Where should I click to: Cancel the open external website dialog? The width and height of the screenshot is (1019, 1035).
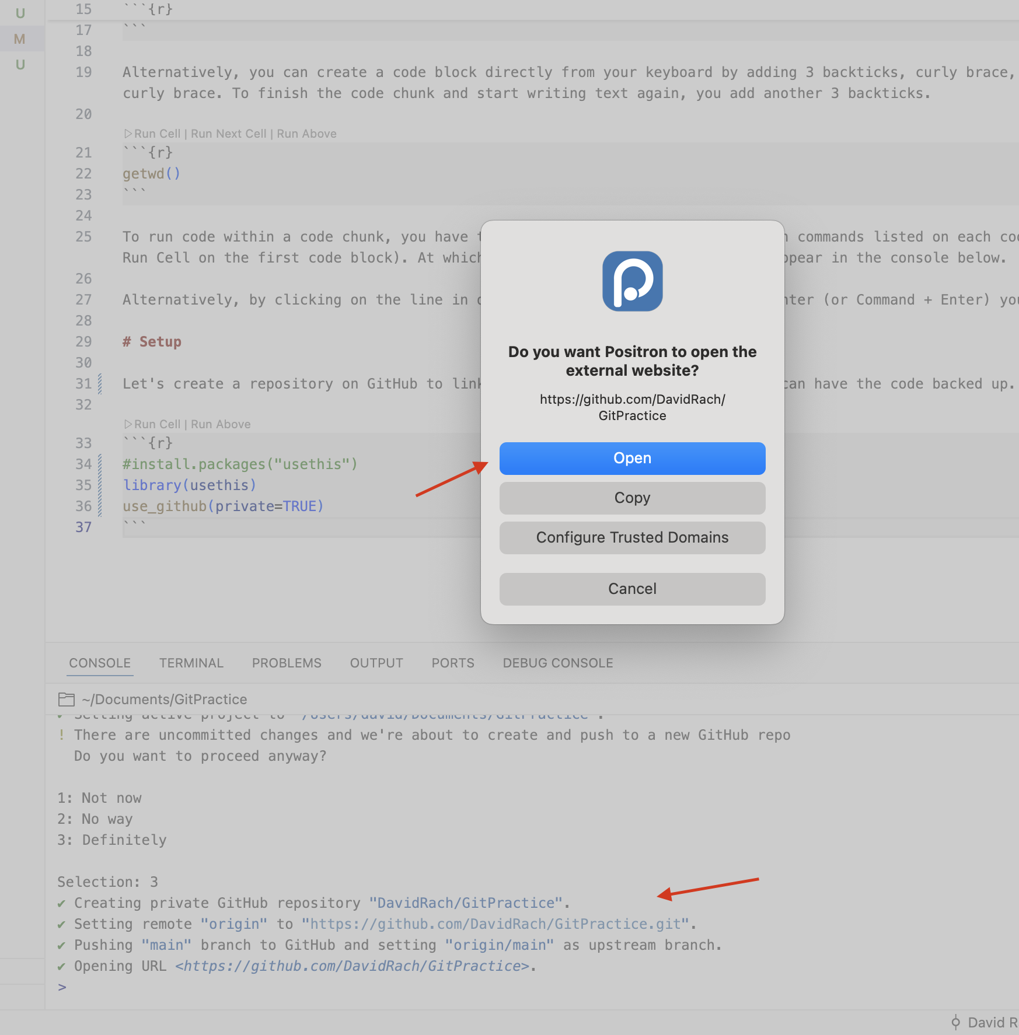(x=632, y=589)
